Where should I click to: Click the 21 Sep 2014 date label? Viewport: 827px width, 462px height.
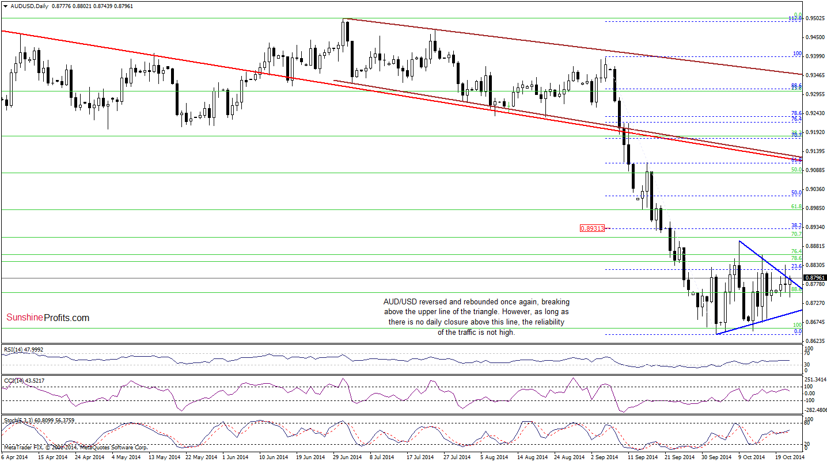coord(679,457)
